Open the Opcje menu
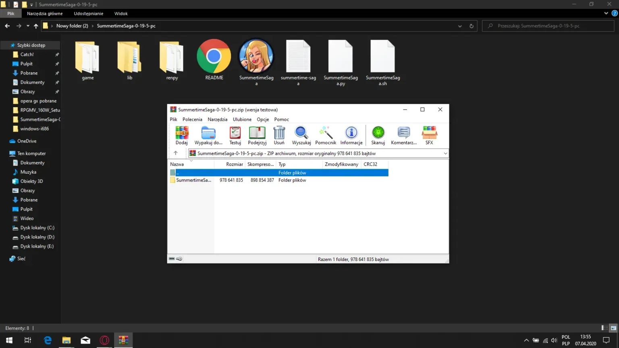The image size is (619, 348). (x=263, y=119)
